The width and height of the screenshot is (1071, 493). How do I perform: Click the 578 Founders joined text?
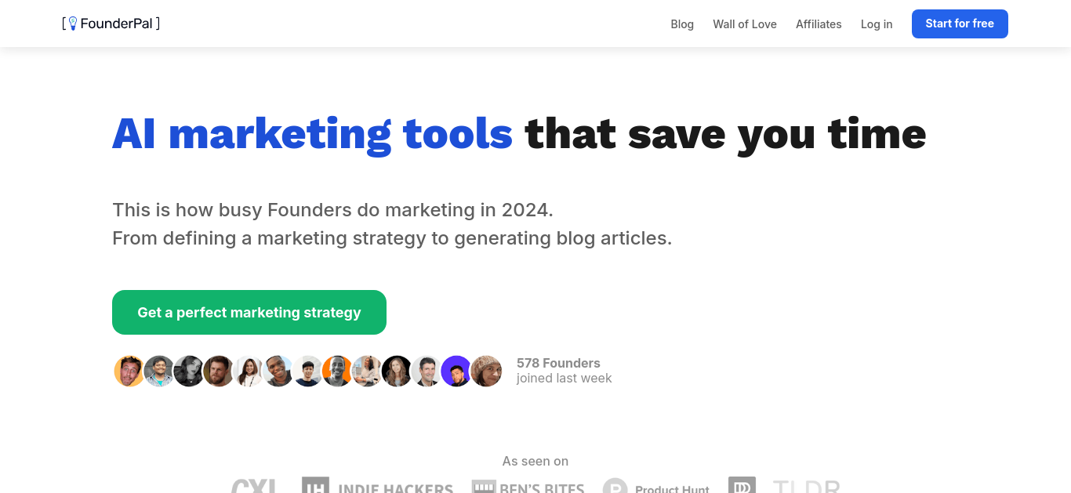pyautogui.click(x=564, y=371)
